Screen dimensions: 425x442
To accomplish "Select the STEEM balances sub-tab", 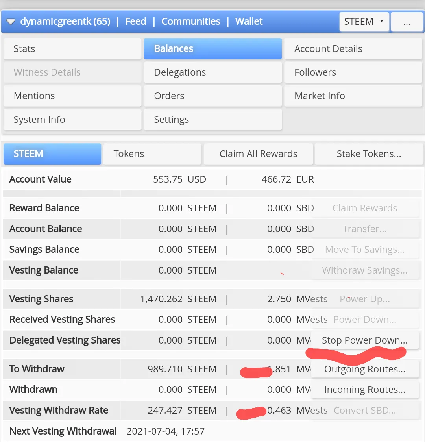I will [x=52, y=154].
